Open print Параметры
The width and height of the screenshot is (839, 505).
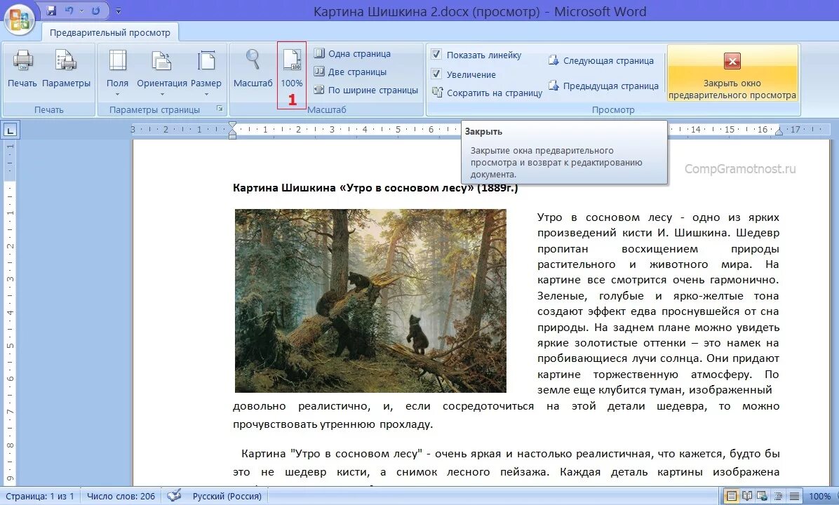(x=67, y=69)
